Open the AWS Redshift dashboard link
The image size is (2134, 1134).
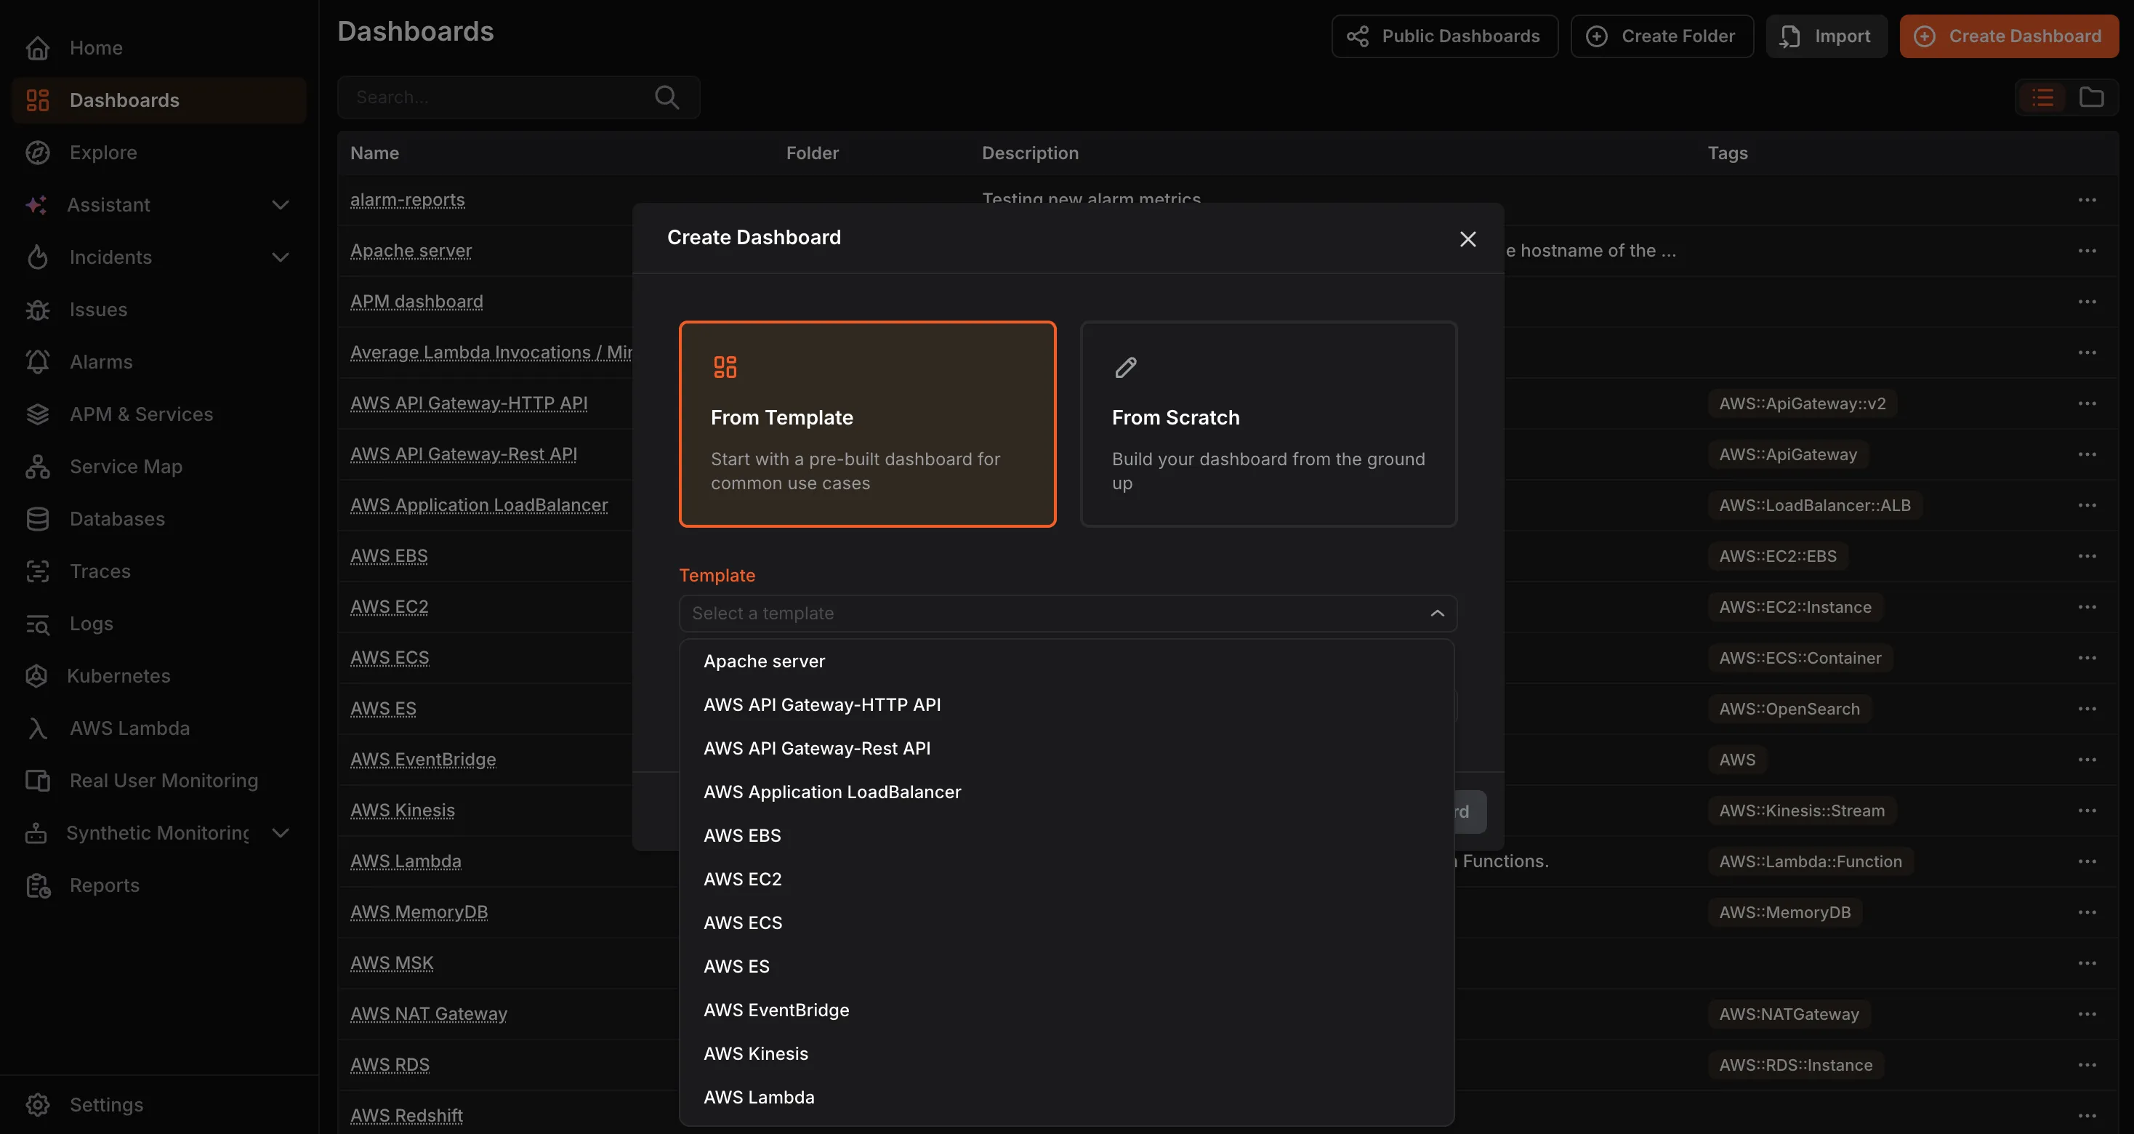pos(407,1116)
